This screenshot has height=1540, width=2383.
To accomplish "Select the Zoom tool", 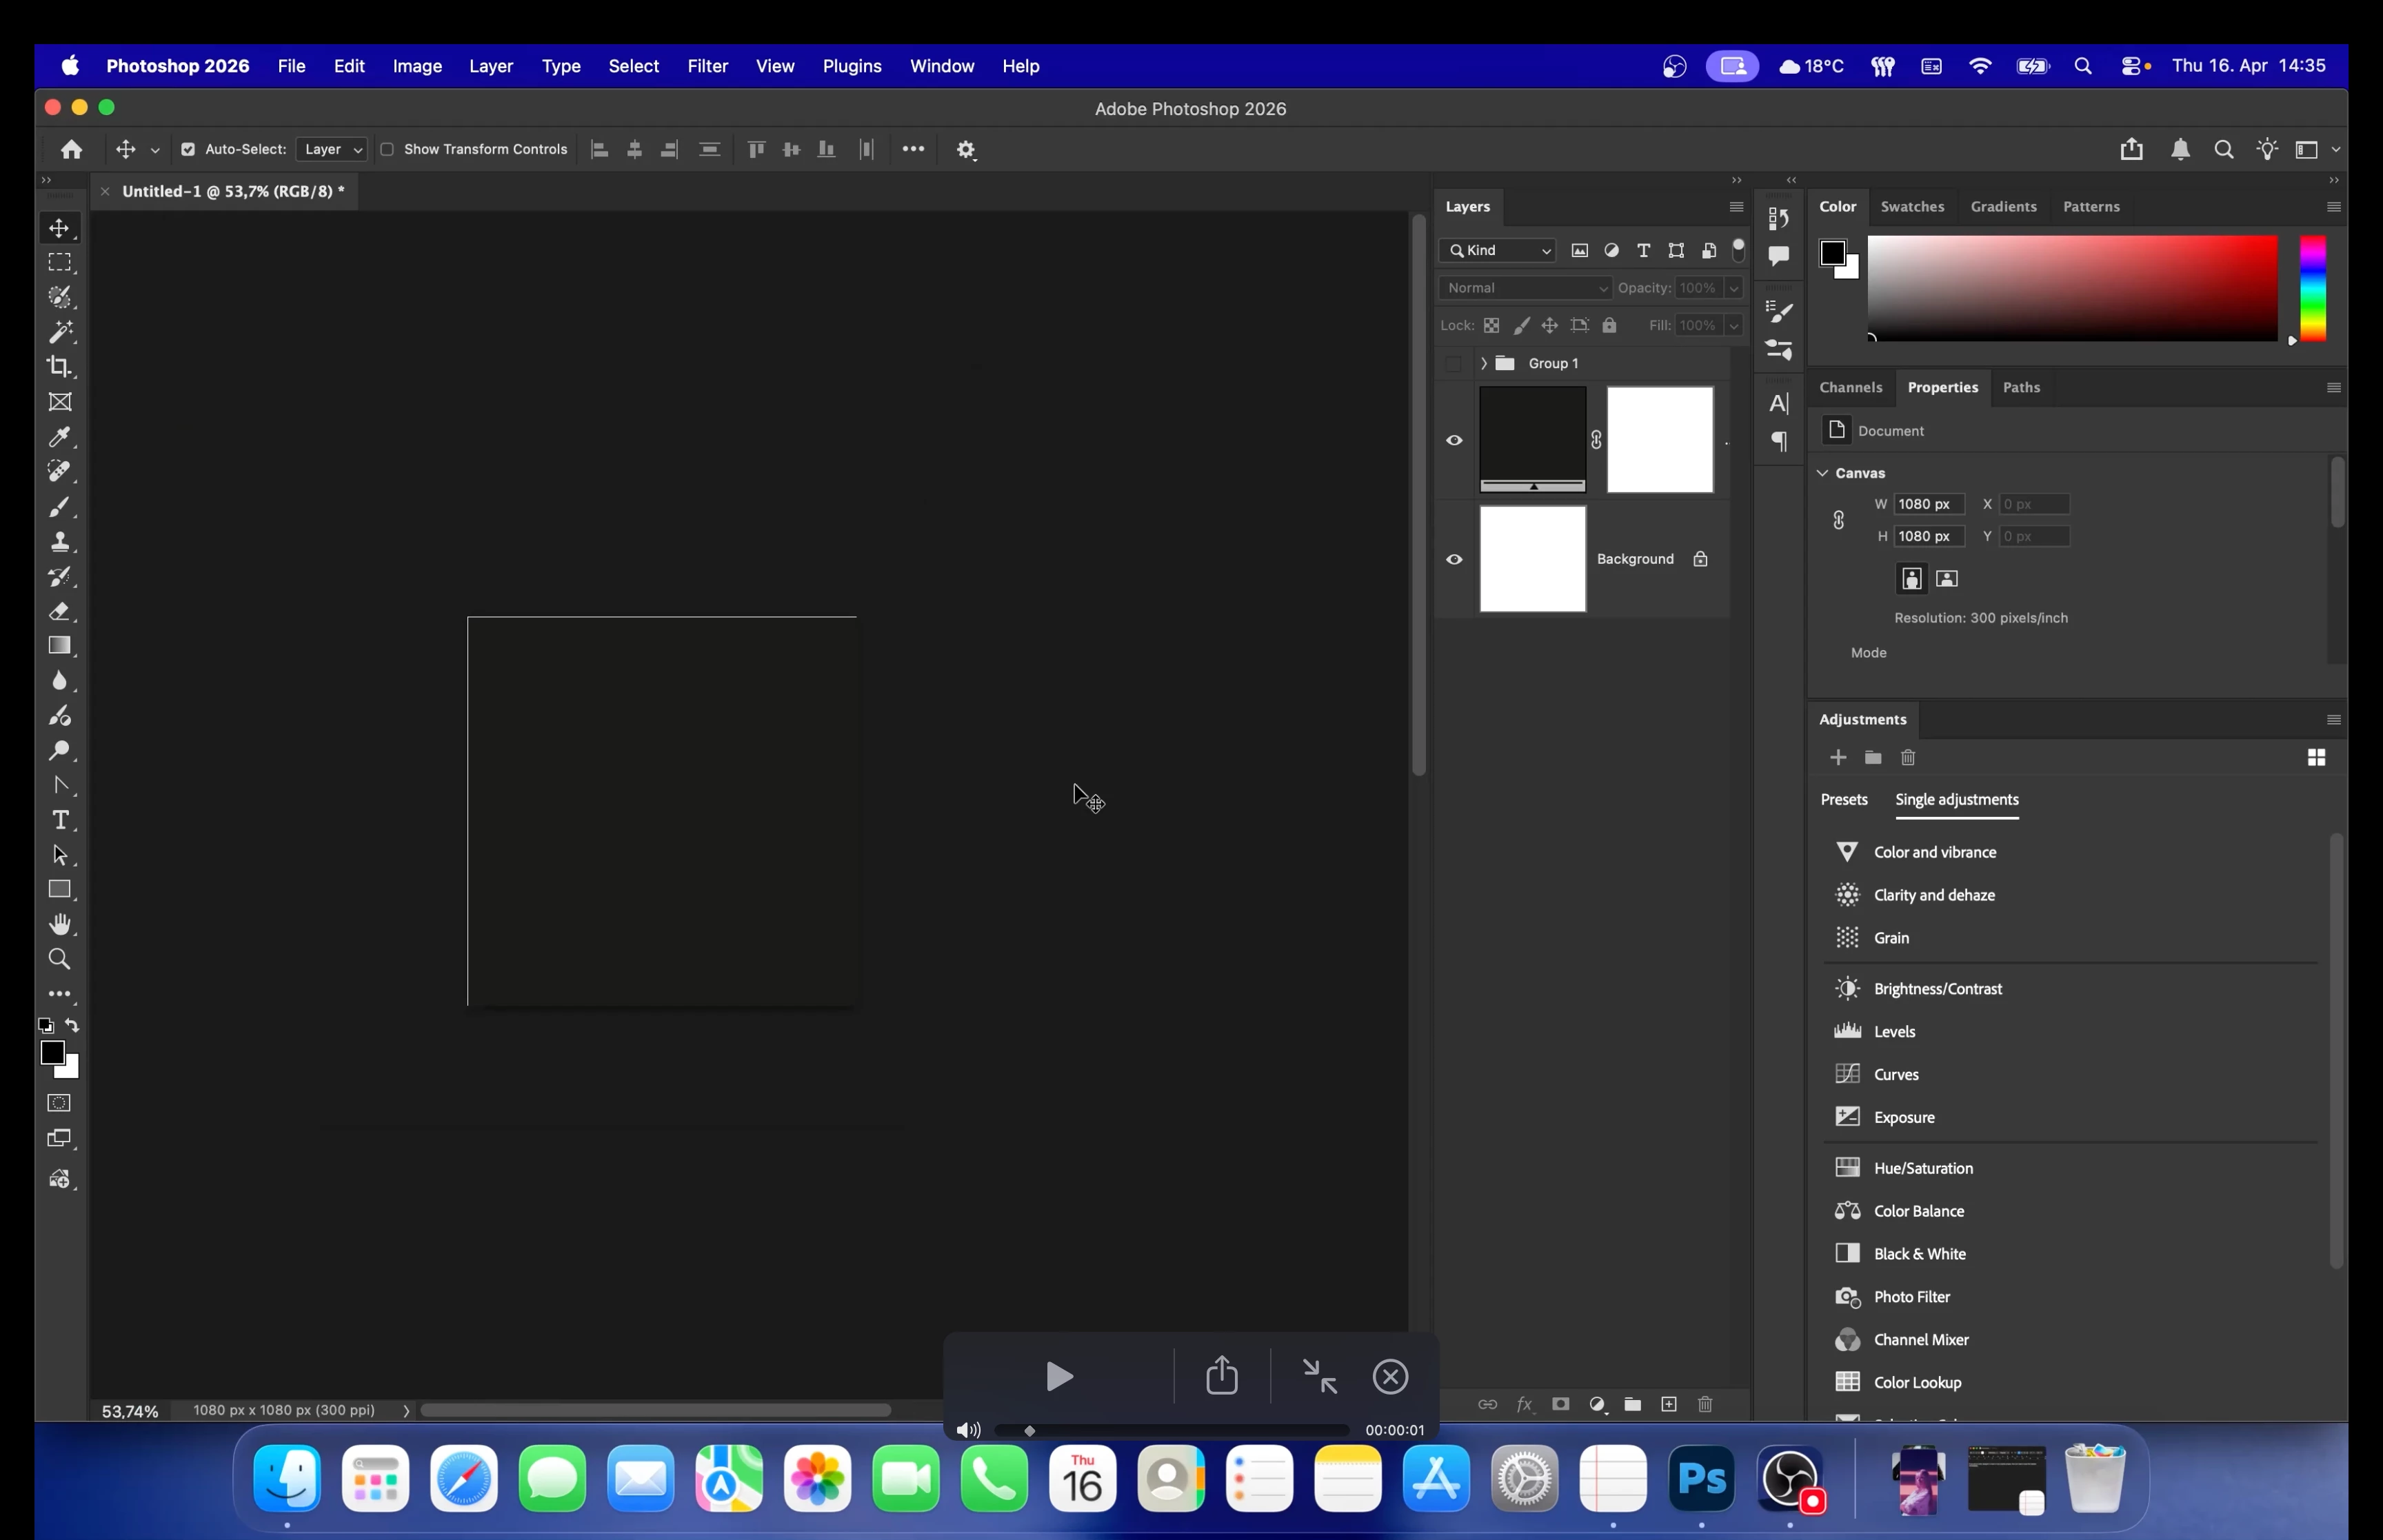I will (60, 960).
